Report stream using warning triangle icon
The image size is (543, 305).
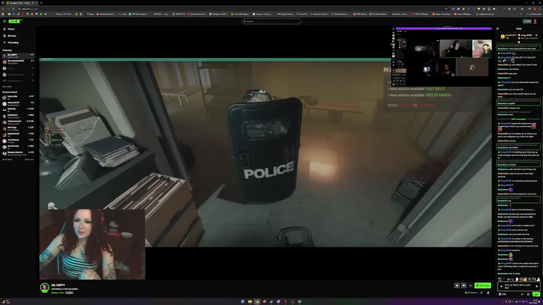[x=488, y=293]
